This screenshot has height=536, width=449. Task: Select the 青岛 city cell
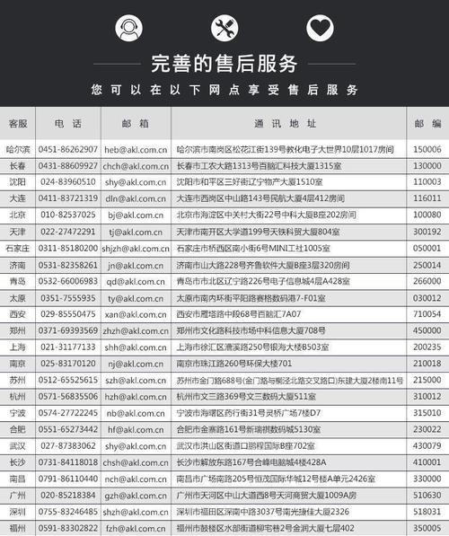(18, 281)
